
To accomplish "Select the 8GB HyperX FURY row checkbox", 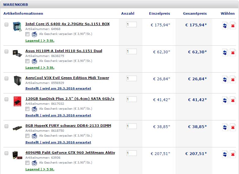I will pos(6,126).
